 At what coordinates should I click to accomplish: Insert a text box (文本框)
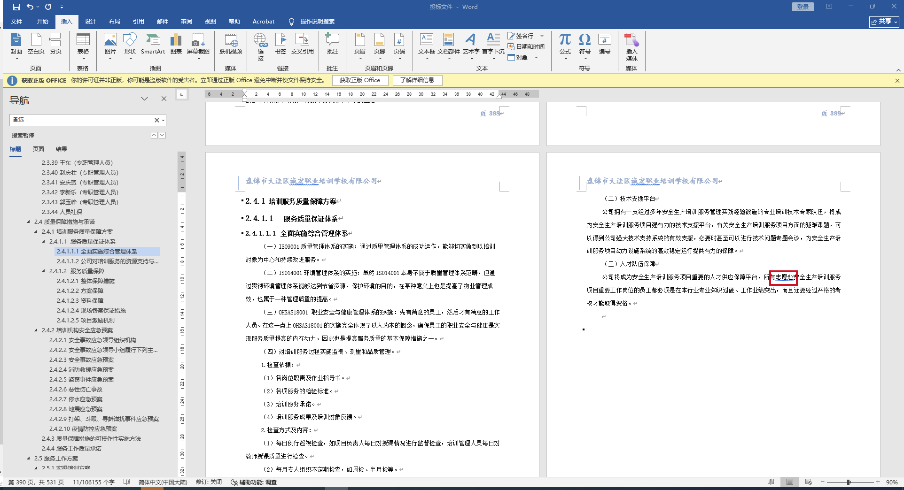click(x=427, y=46)
